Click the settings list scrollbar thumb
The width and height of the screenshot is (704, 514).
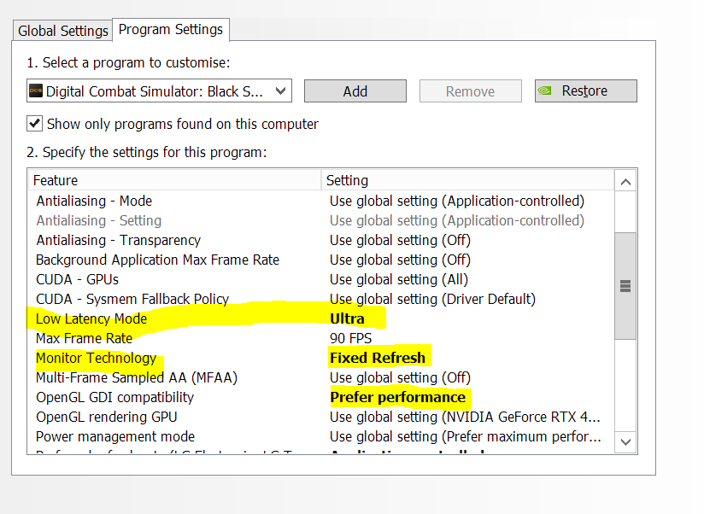[625, 286]
